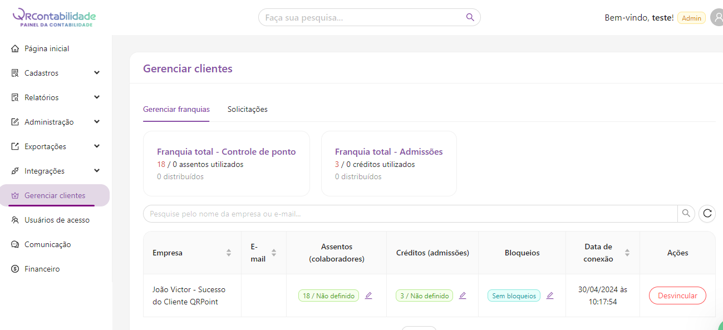This screenshot has height=330, width=723.
Task: Edit Créditos admissões with pencil icon
Action: tap(463, 295)
